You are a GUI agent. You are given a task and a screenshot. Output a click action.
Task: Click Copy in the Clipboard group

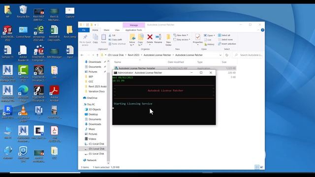point(95,39)
